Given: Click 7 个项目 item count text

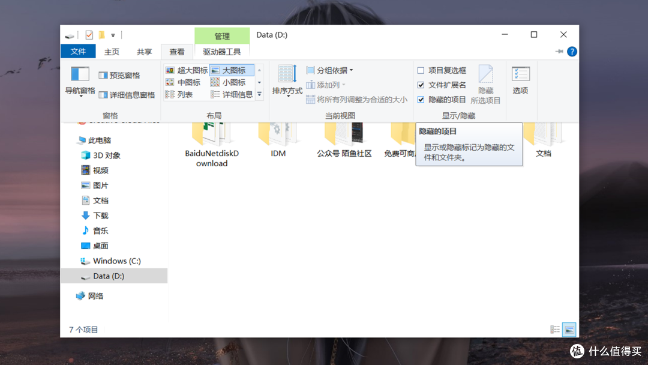Looking at the screenshot, I should click(83, 330).
